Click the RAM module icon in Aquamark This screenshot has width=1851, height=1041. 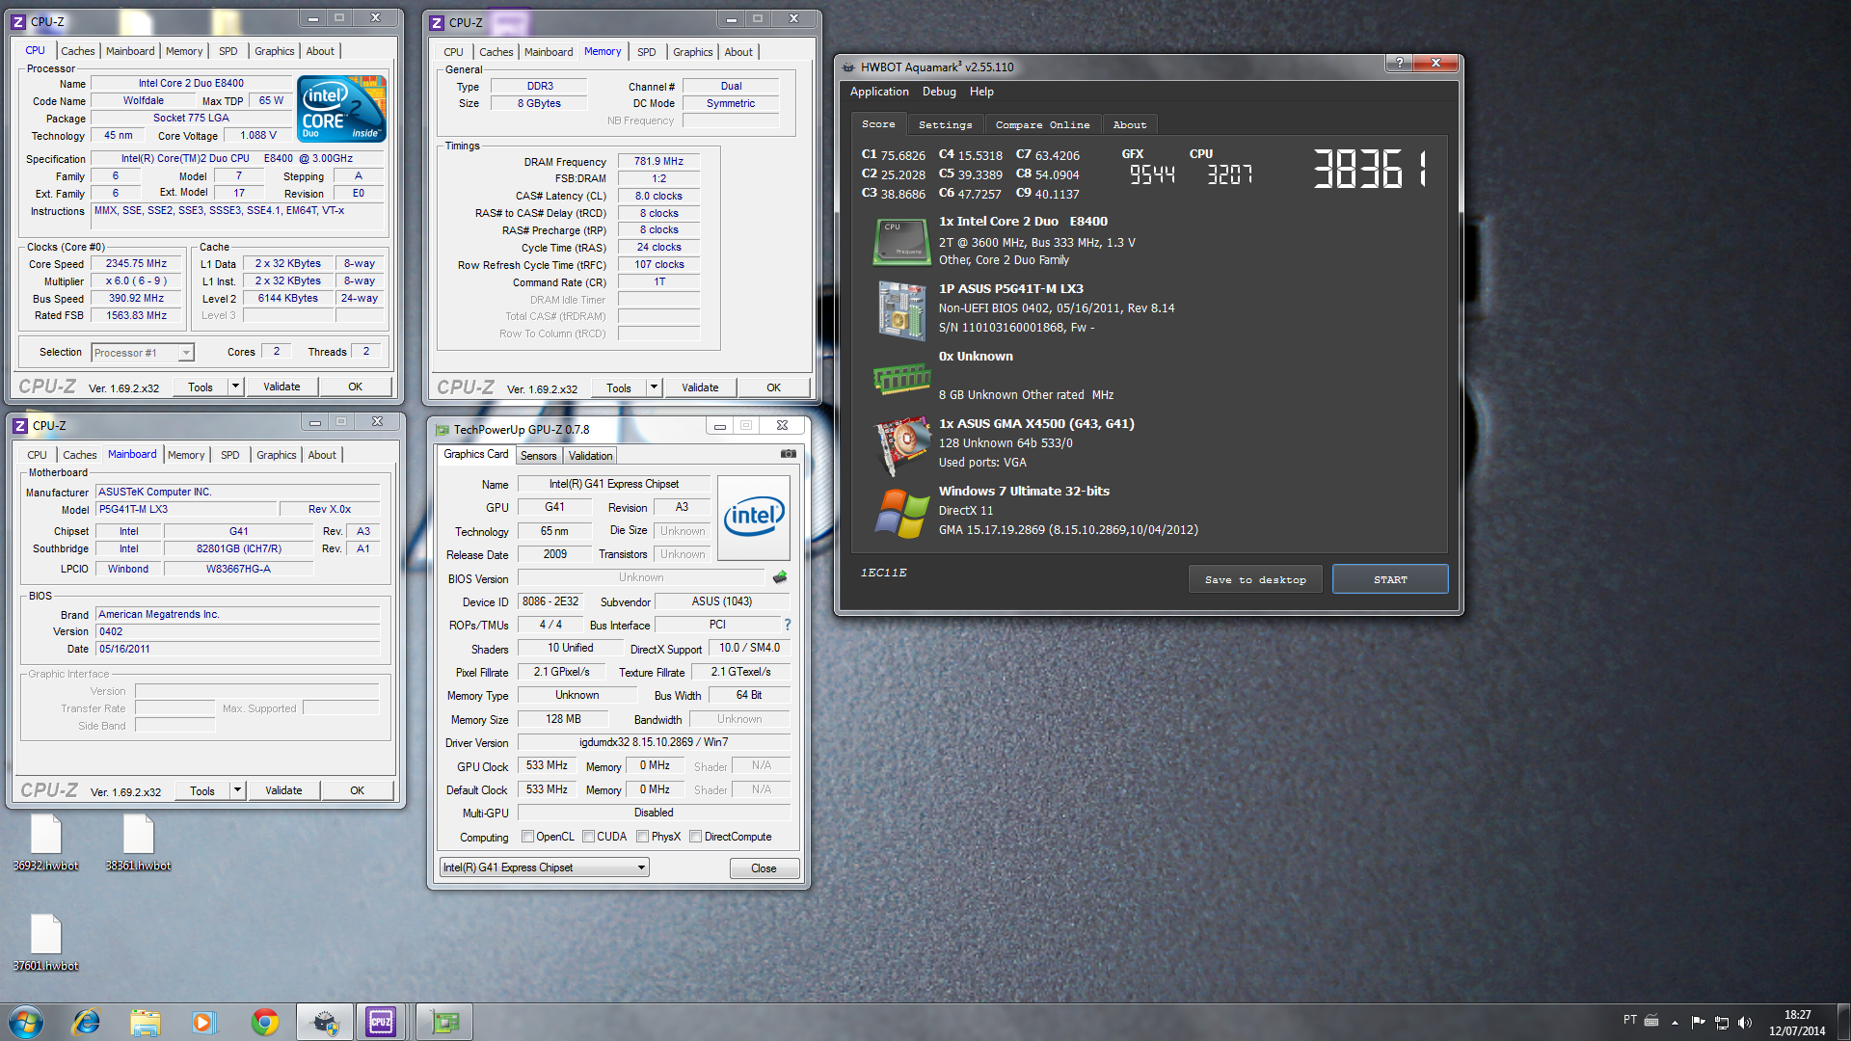[x=900, y=379]
